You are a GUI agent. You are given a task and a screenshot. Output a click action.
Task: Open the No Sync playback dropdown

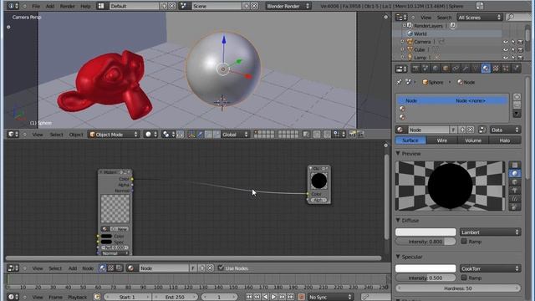(330, 297)
